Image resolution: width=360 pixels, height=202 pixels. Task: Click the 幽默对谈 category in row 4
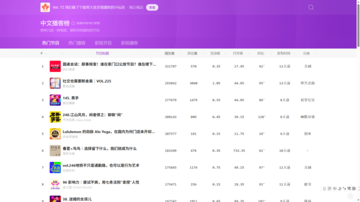pos(307,117)
